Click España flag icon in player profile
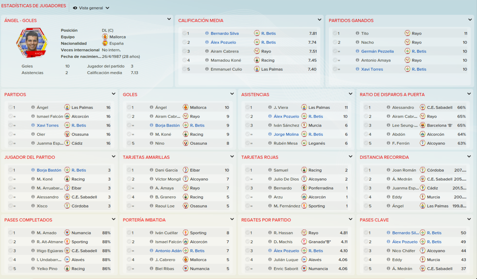477x279 pixels. pyautogui.click(x=105, y=43)
